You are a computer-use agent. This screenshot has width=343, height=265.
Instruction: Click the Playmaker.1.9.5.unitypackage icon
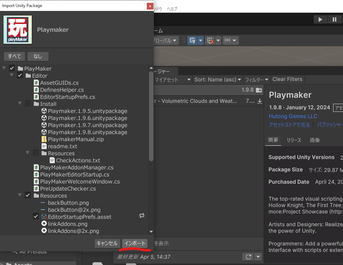(x=44, y=111)
